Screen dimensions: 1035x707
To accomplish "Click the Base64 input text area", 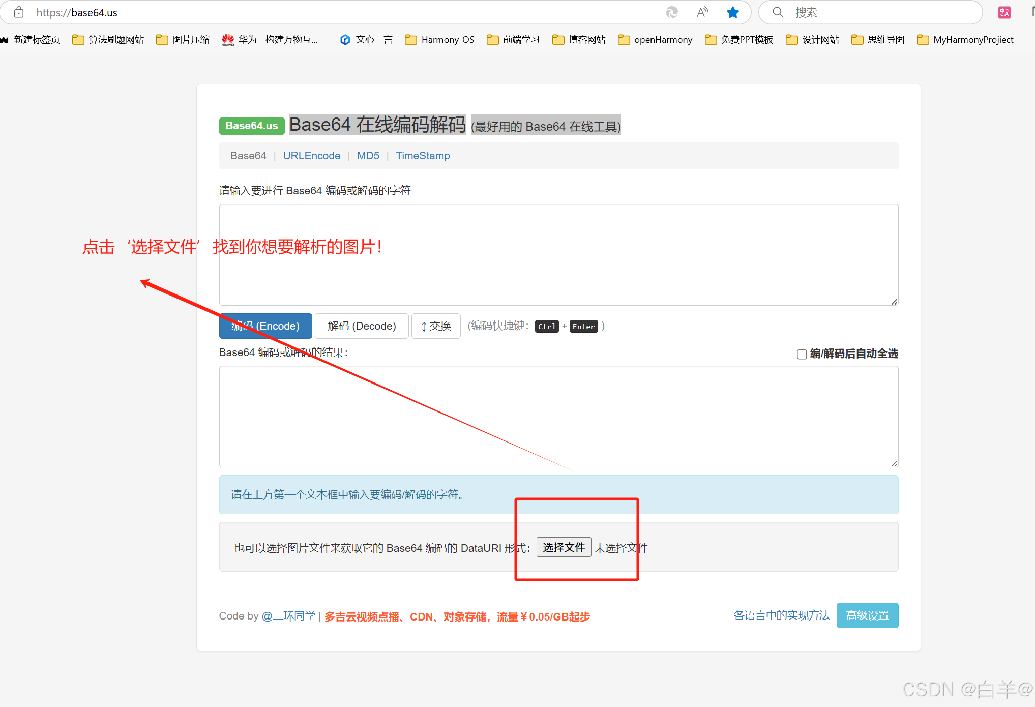I will pyautogui.click(x=558, y=255).
